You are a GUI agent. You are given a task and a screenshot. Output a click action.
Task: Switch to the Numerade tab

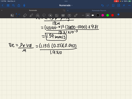(x=33, y=10)
